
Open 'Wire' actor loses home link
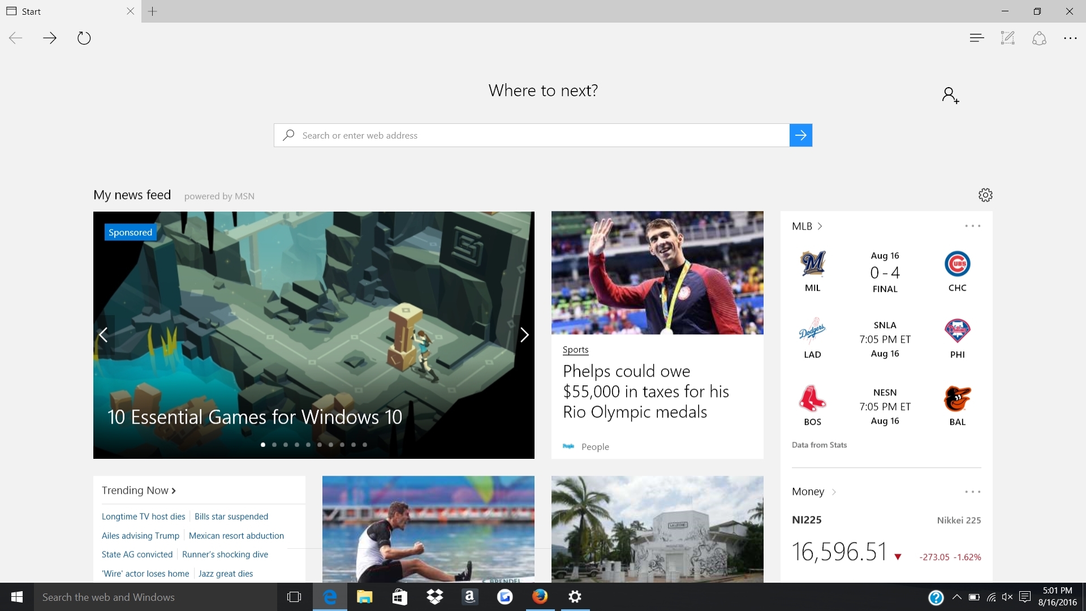tap(145, 574)
